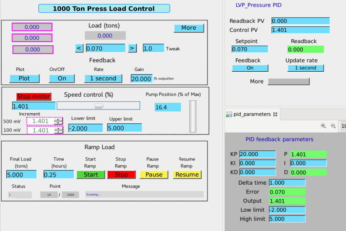Screen dimensions: 346x231
Task: Increase load setpoint with the > button
Action: click(132, 48)
